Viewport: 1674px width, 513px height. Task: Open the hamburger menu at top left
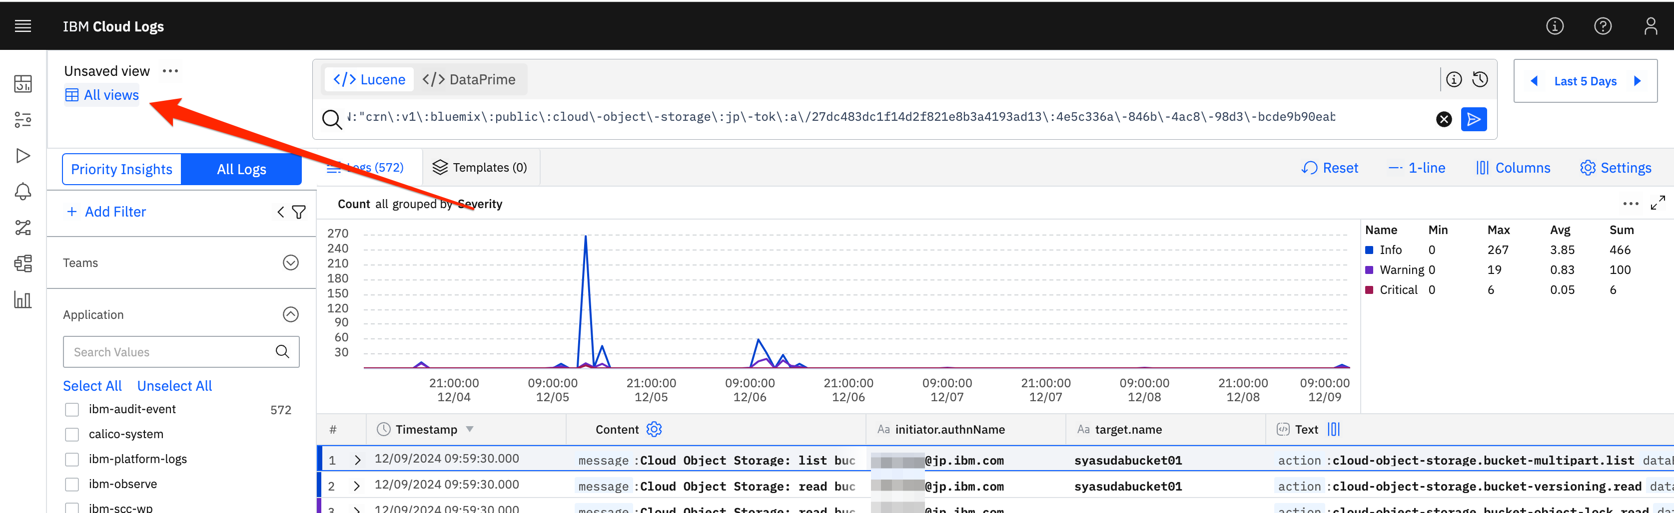tap(23, 26)
